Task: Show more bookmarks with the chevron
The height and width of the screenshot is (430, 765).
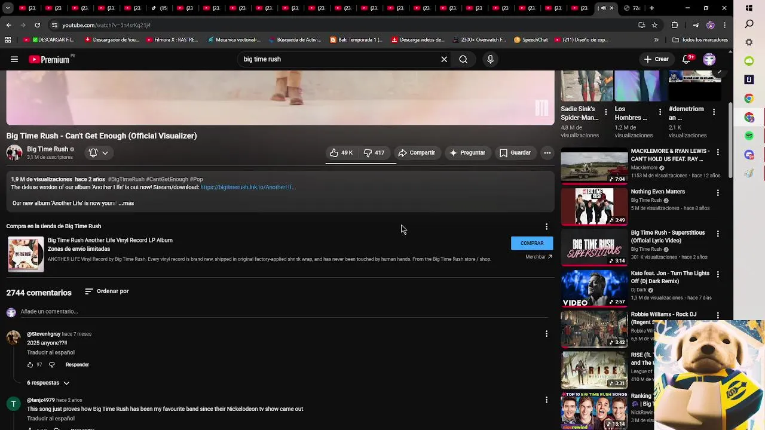Action: (x=656, y=40)
